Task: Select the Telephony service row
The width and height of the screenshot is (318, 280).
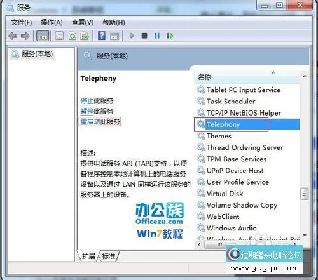Action: (247, 124)
